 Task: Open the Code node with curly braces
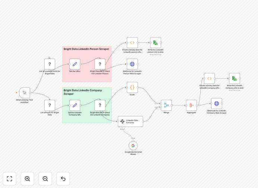132,87
